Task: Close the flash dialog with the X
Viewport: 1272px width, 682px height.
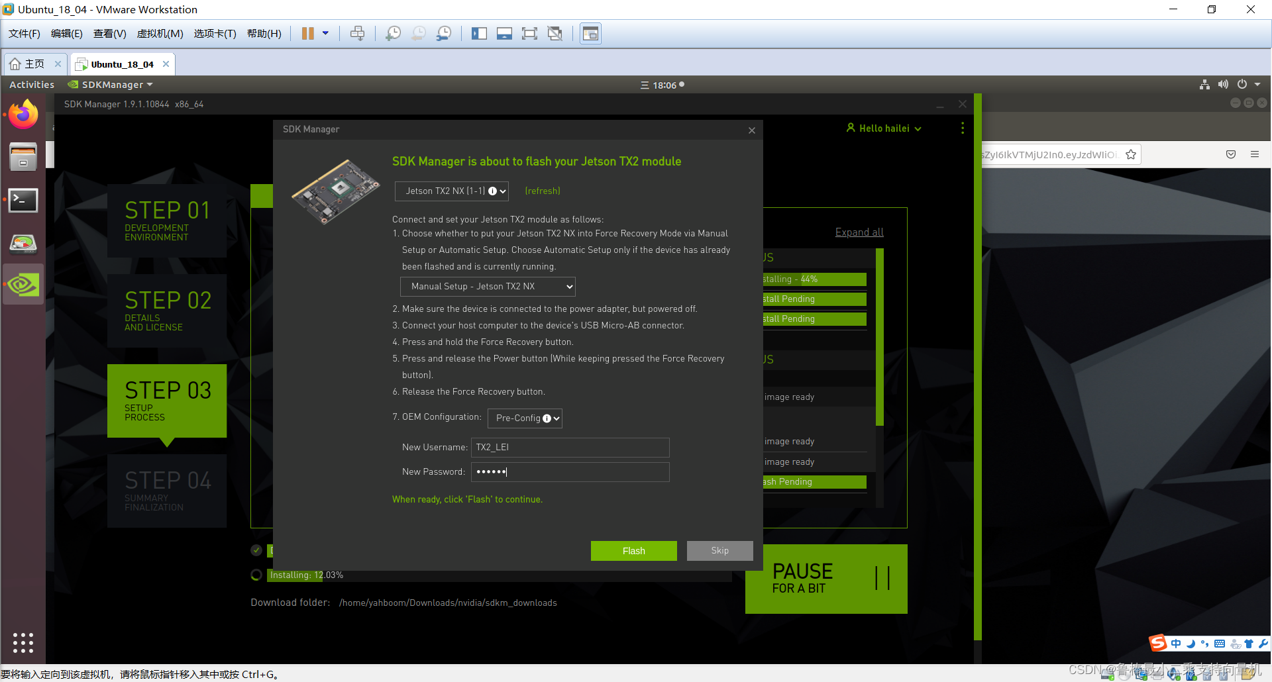Action: [x=752, y=130]
